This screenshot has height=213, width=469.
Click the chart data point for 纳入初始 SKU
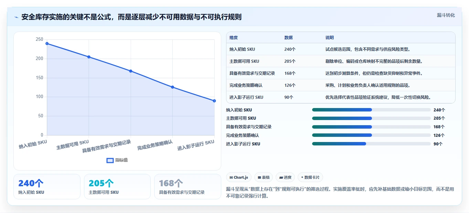click(x=47, y=44)
